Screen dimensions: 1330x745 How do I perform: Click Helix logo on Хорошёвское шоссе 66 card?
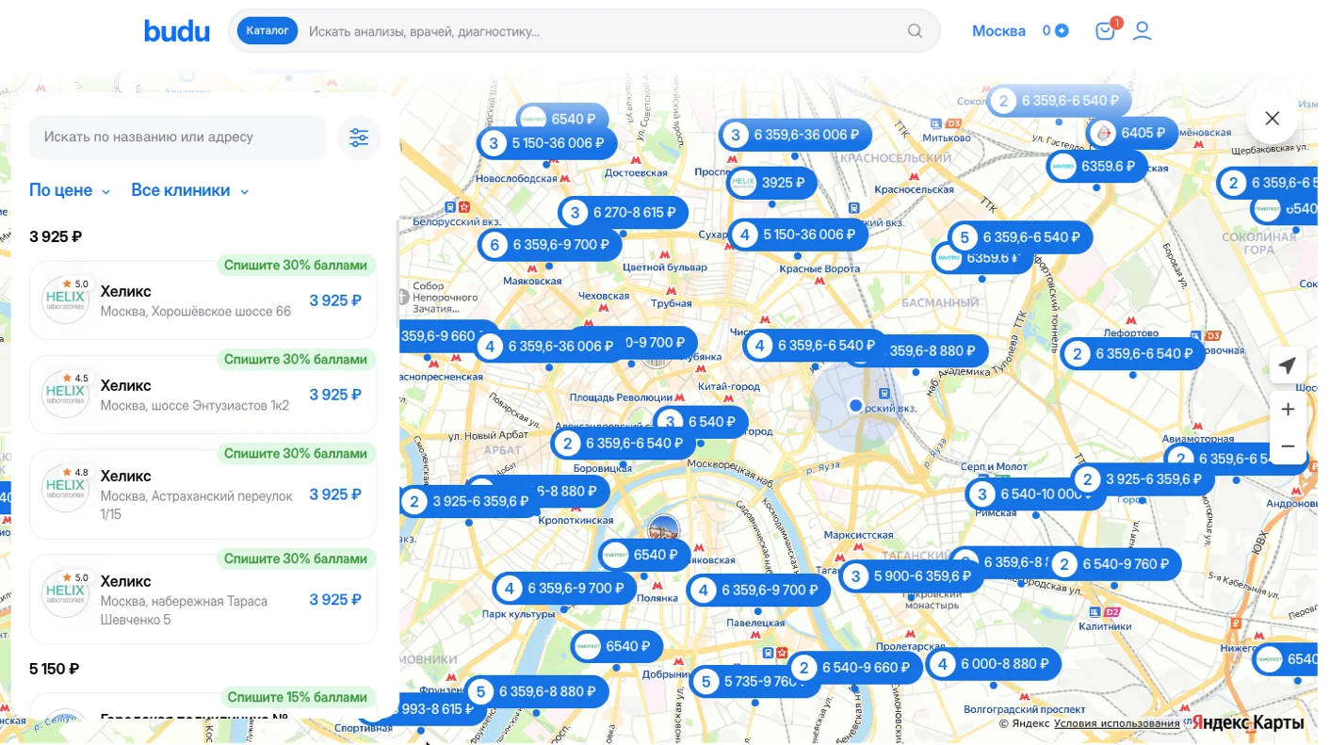coord(65,300)
